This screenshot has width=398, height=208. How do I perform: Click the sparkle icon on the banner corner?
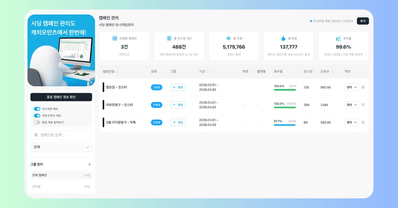[x=91, y=83]
